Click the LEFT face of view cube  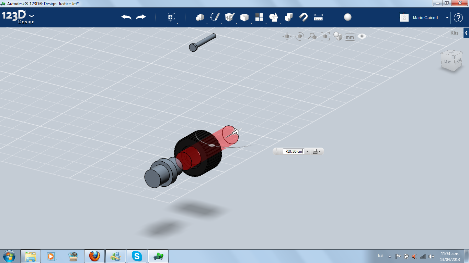coord(447,62)
